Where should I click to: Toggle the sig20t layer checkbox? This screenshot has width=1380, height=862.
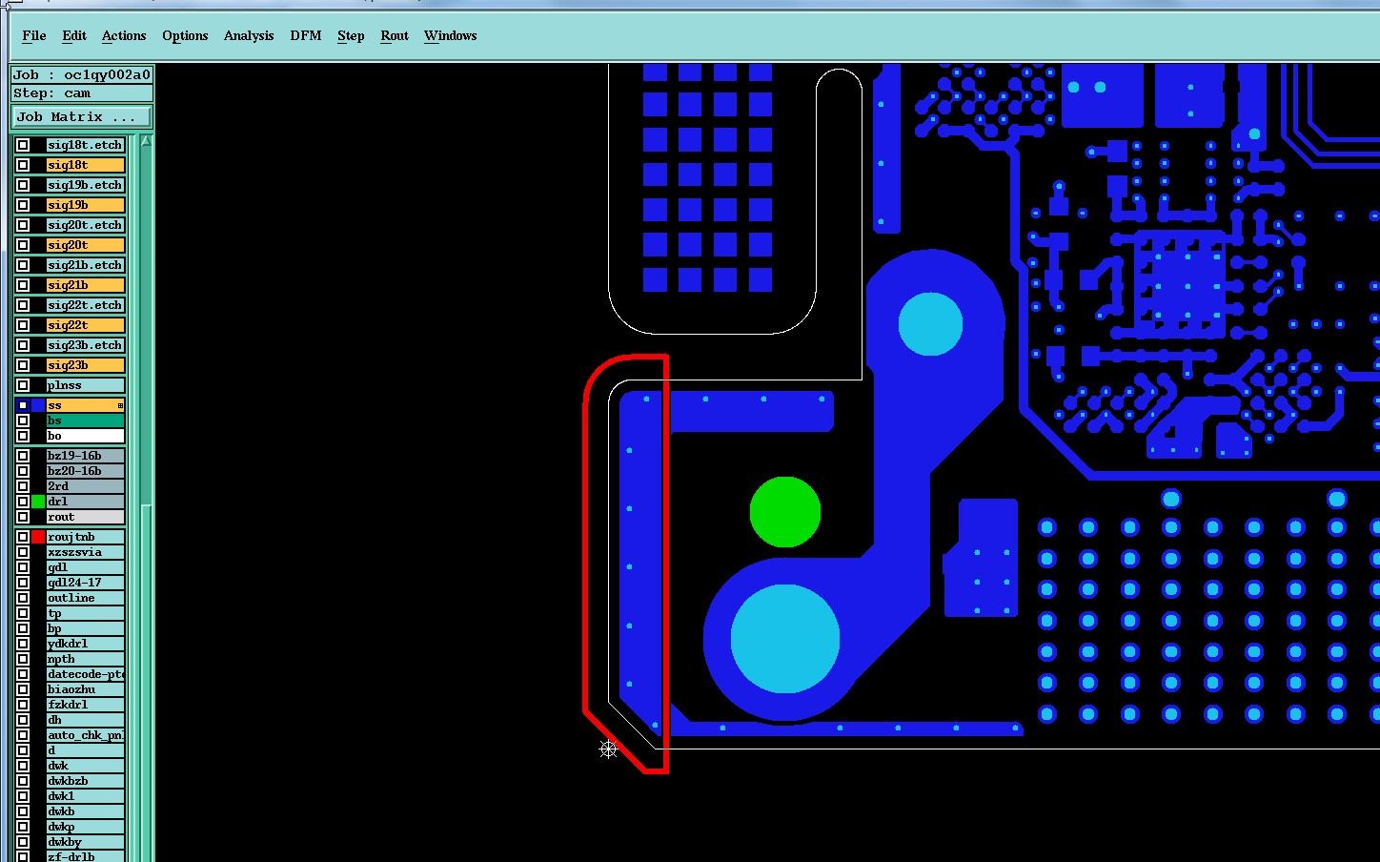(23, 245)
